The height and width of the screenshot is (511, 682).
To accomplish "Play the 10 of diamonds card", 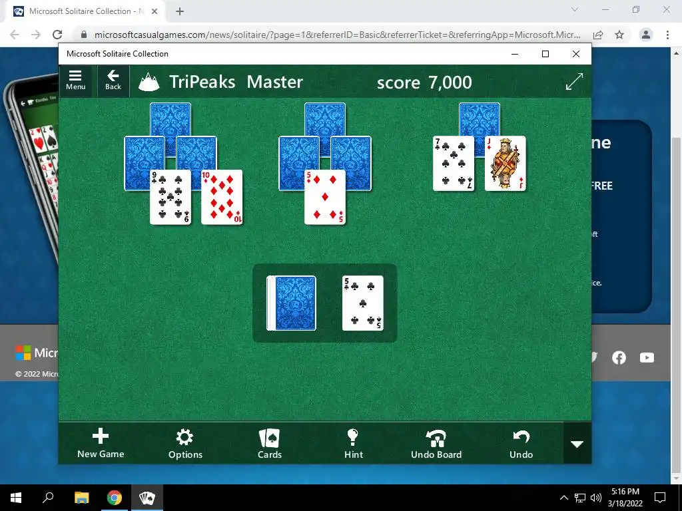I will tap(222, 197).
